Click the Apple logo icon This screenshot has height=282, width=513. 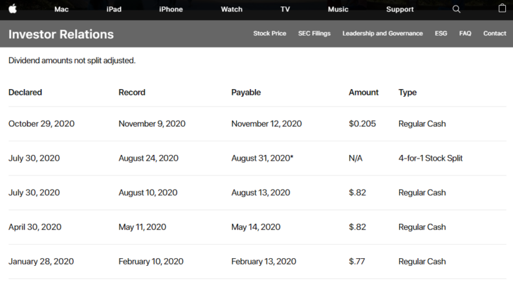pyautogui.click(x=13, y=9)
